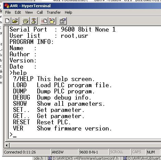The image size is (161, 160).
Task: Open an existing connection file icon
Action: point(15,21)
